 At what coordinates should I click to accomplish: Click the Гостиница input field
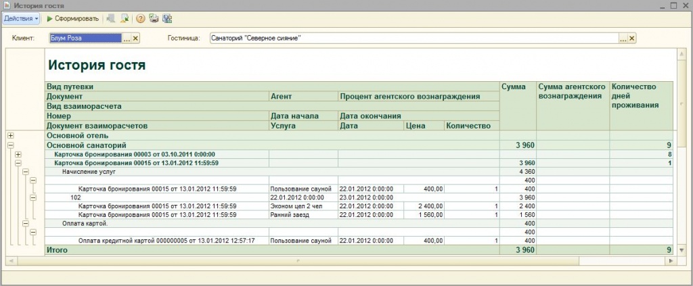click(413, 39)
